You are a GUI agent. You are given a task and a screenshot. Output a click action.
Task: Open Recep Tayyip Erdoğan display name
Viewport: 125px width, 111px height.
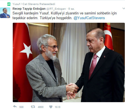point(29,9)
